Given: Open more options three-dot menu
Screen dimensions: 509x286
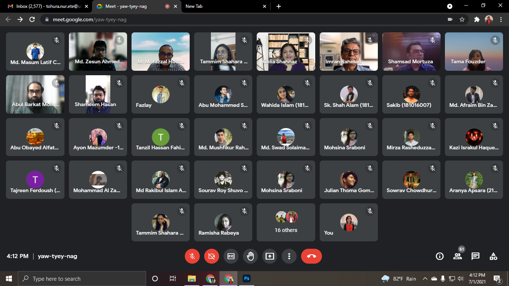Looking at the screenshot, I should click(x=289, y=256).
